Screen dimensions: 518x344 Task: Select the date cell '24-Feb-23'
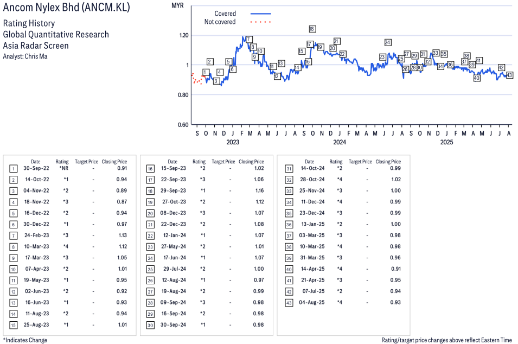(37, 235)
